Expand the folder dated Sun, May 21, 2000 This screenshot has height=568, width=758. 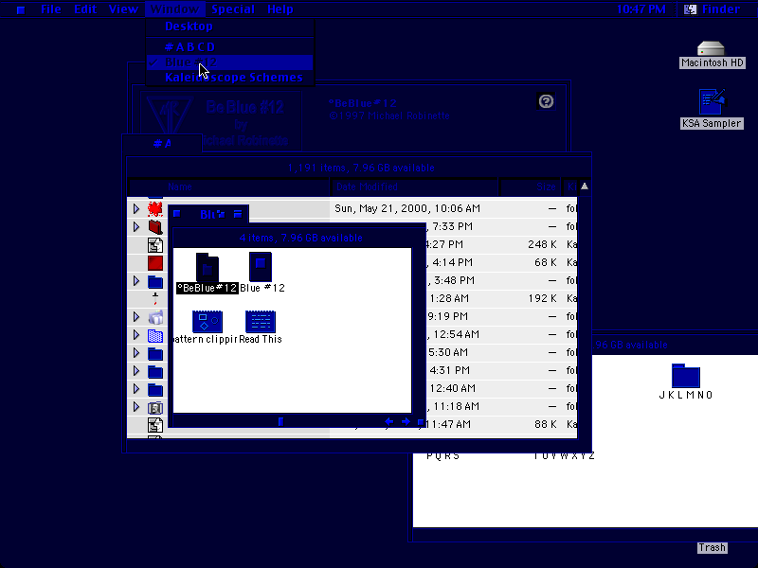136,208
